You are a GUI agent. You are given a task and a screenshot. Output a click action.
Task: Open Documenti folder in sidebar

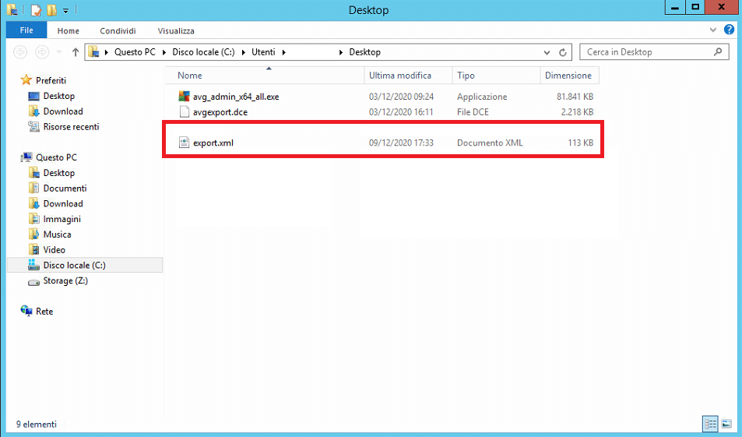pyautogui.click(x=65, y=189)
